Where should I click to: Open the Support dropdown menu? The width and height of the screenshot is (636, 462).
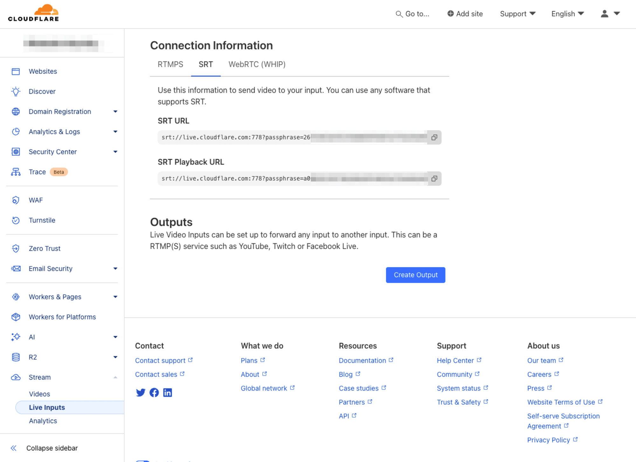[x=518, y=14]
